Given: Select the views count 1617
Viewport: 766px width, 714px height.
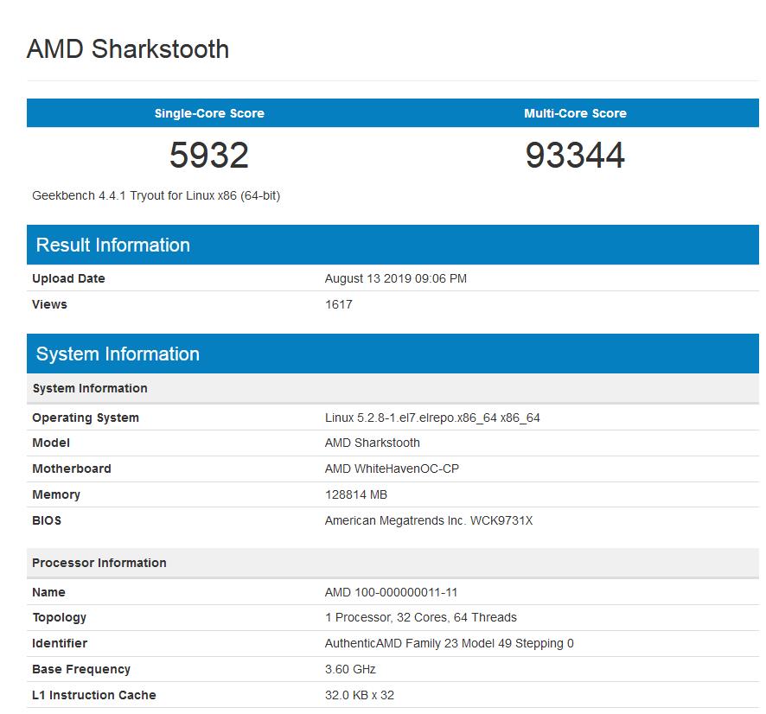Looking at the screenshot, I should [x=339, y=304].
